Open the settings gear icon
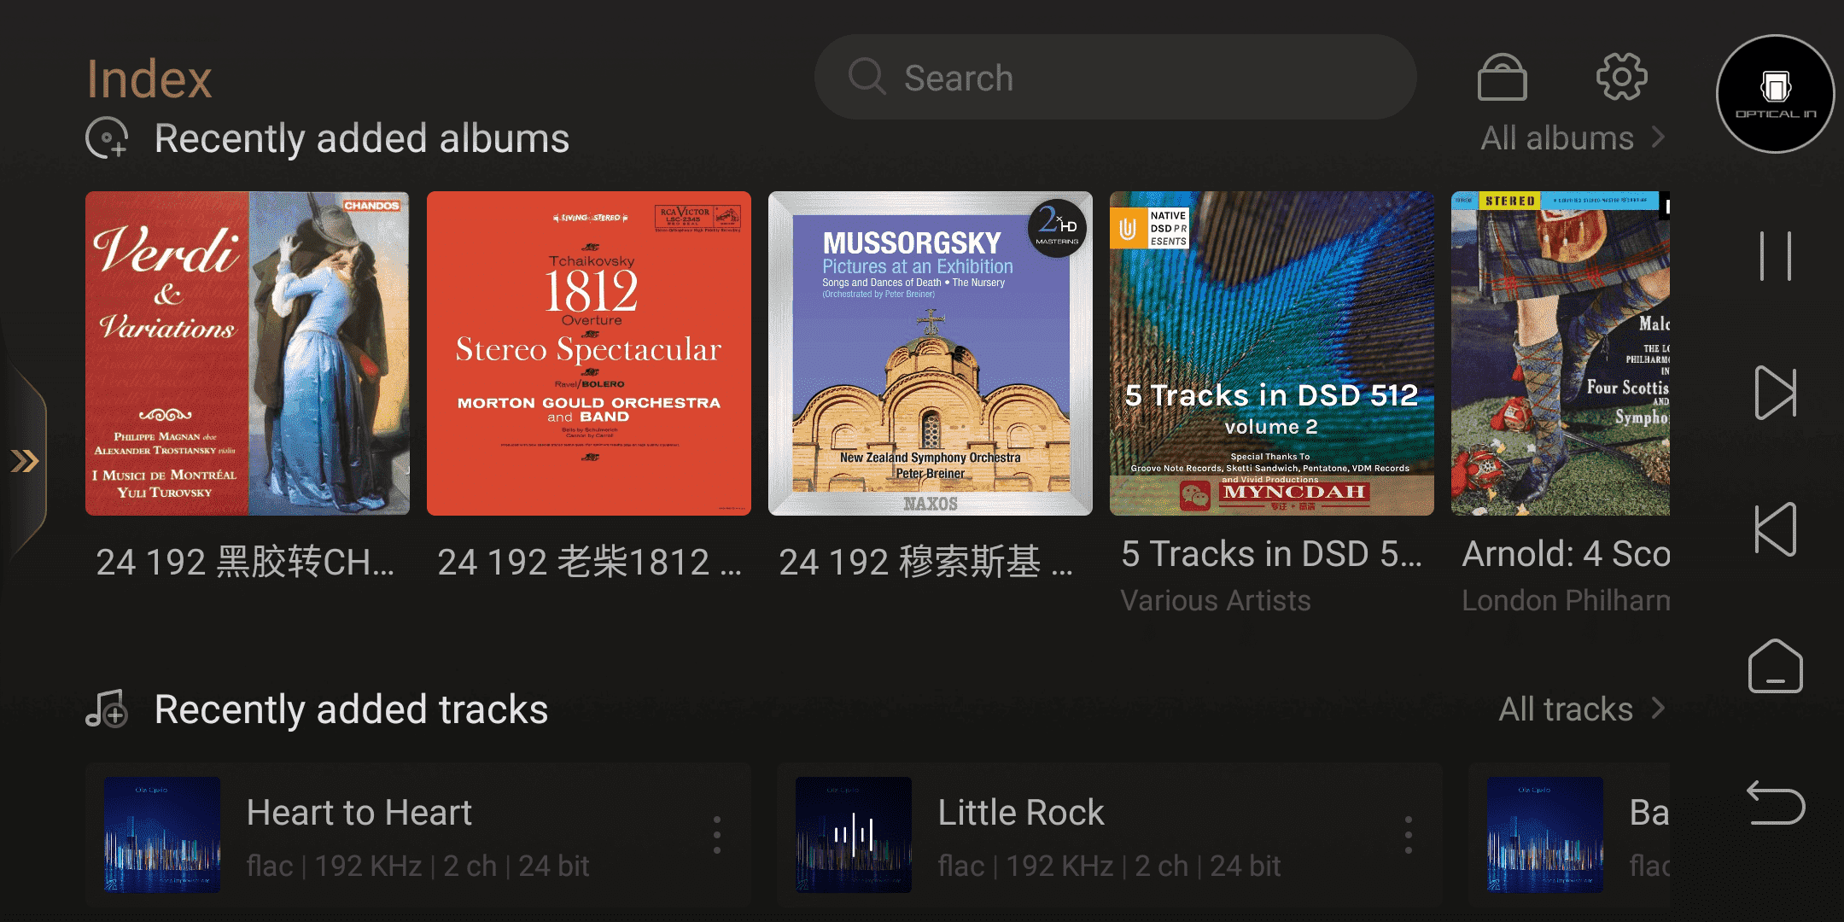 point(1621,77)
